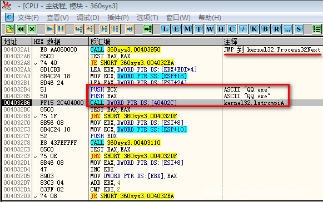Select address 004032DD row
Screen dimensions: 323x202
tap(17, 196)
